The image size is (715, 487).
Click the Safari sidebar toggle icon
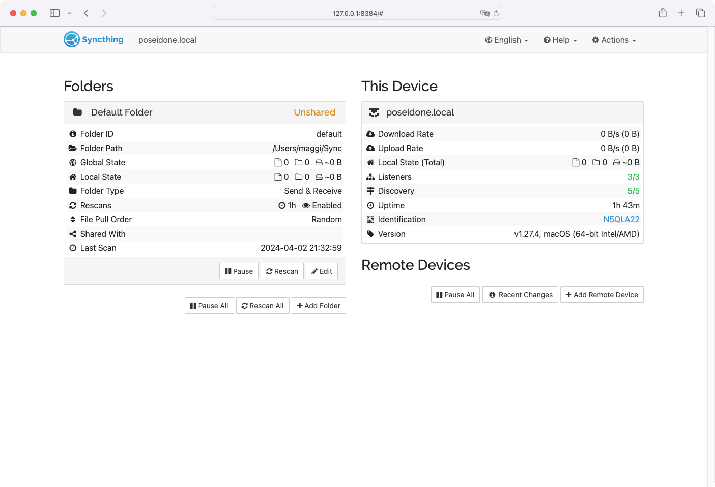point(54,13)
